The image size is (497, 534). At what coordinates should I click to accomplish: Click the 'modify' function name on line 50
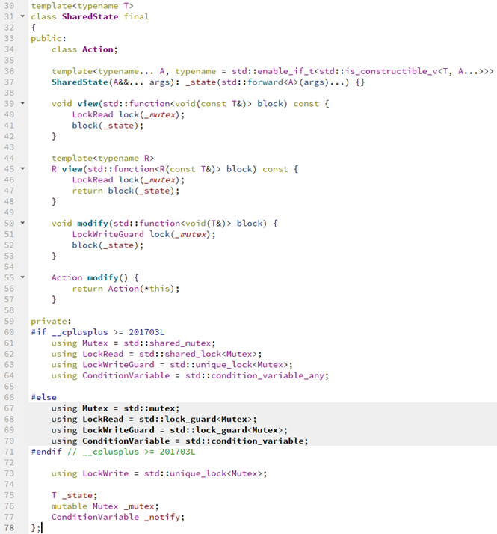coord(93,224)
